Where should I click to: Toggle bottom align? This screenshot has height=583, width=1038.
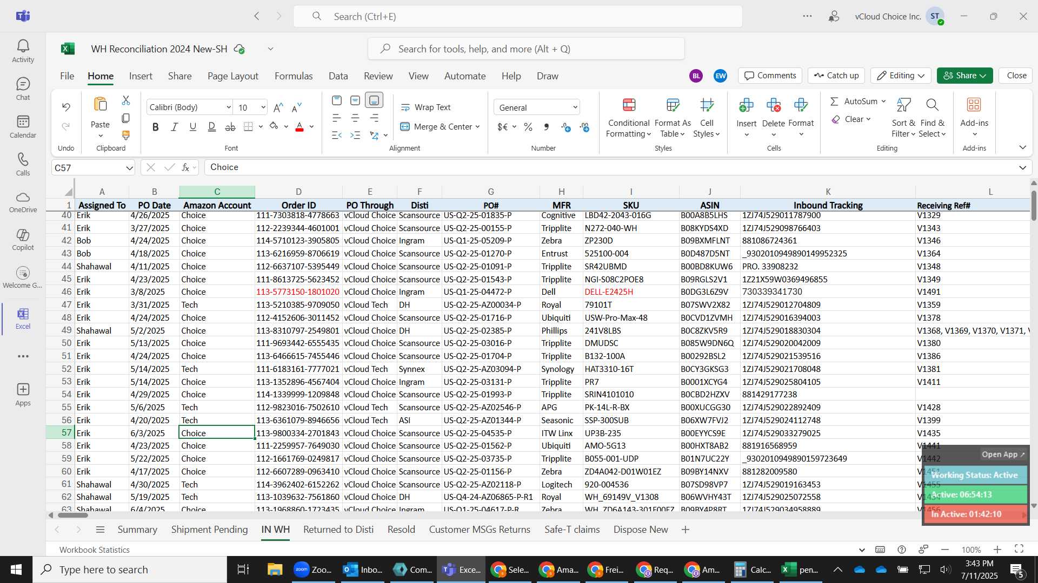click(x=374, y=100)
